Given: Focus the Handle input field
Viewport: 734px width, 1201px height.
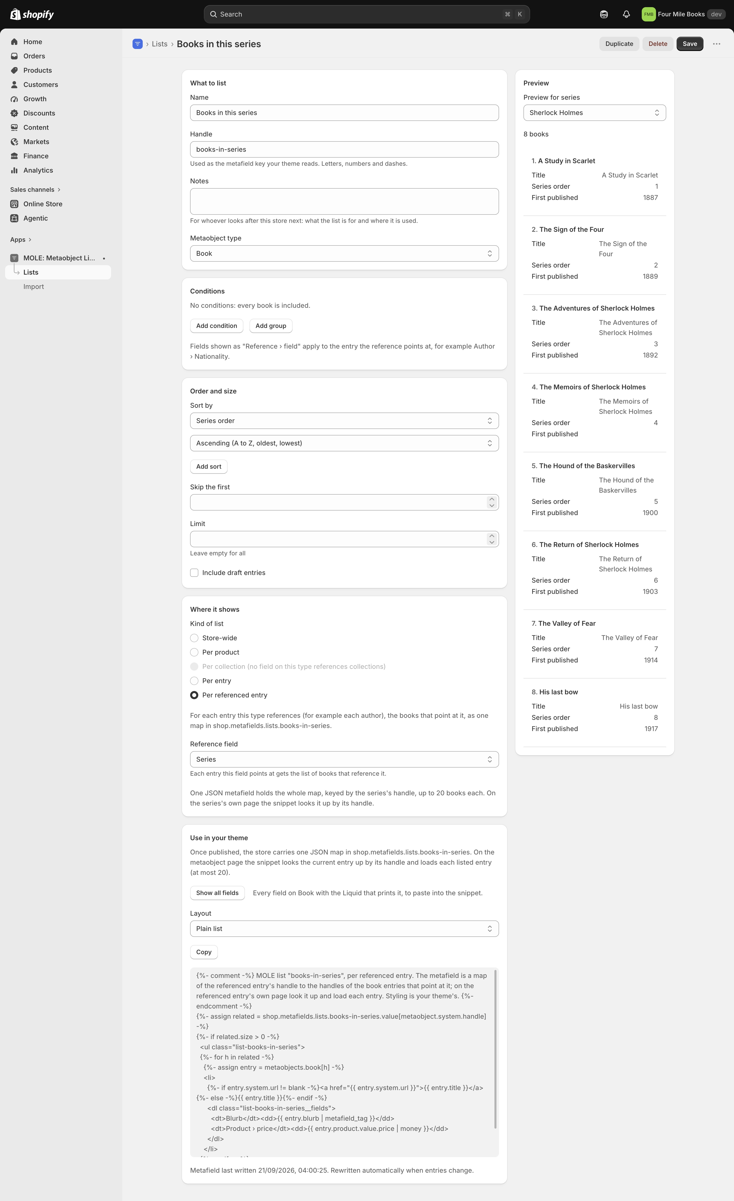Looking at the screenshot, I should [344, 149].
